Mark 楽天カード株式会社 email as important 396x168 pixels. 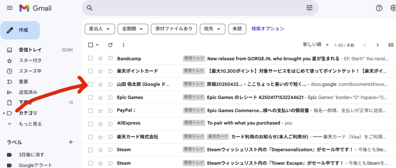click(110, 137)
